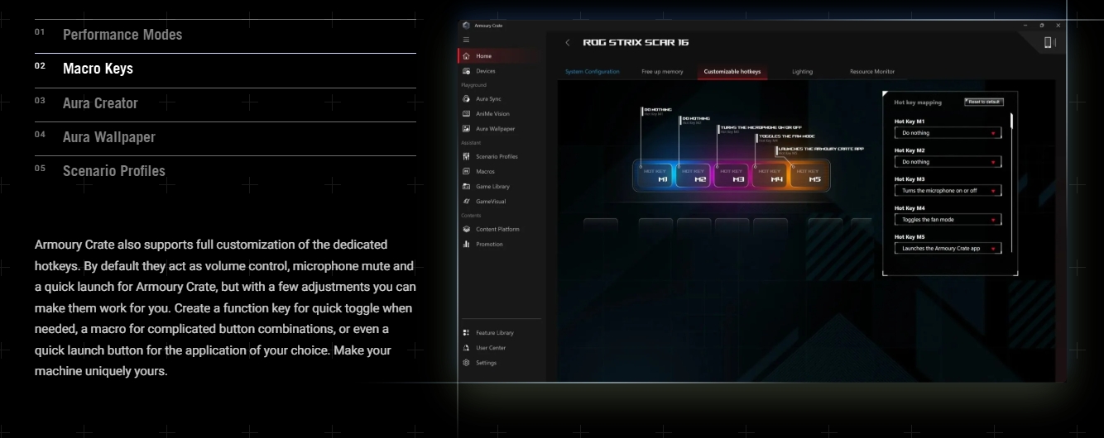The height and width of the screenshot is (438, 1104).
Task: Open GameVisual in the sidebar
Action: click(485, 202)
